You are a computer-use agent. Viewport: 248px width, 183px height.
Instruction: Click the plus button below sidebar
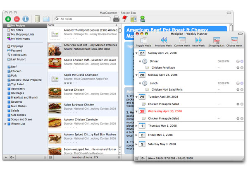(6, 157)
